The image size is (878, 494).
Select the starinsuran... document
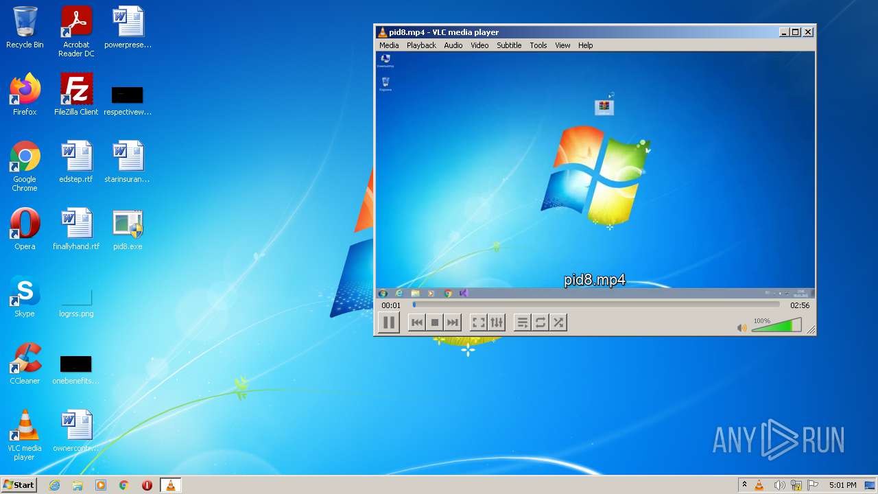[x=128, y=162]
